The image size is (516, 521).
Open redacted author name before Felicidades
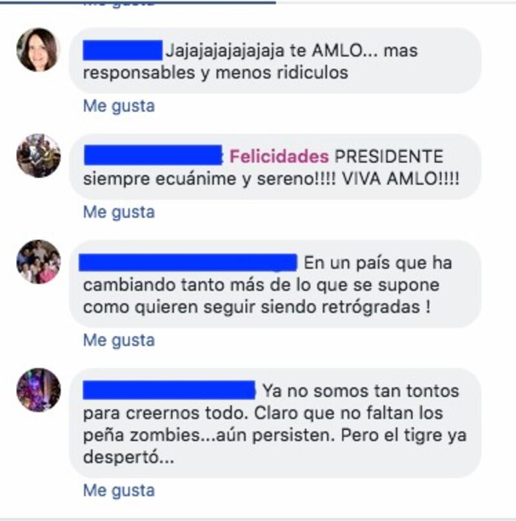point(153,155)
